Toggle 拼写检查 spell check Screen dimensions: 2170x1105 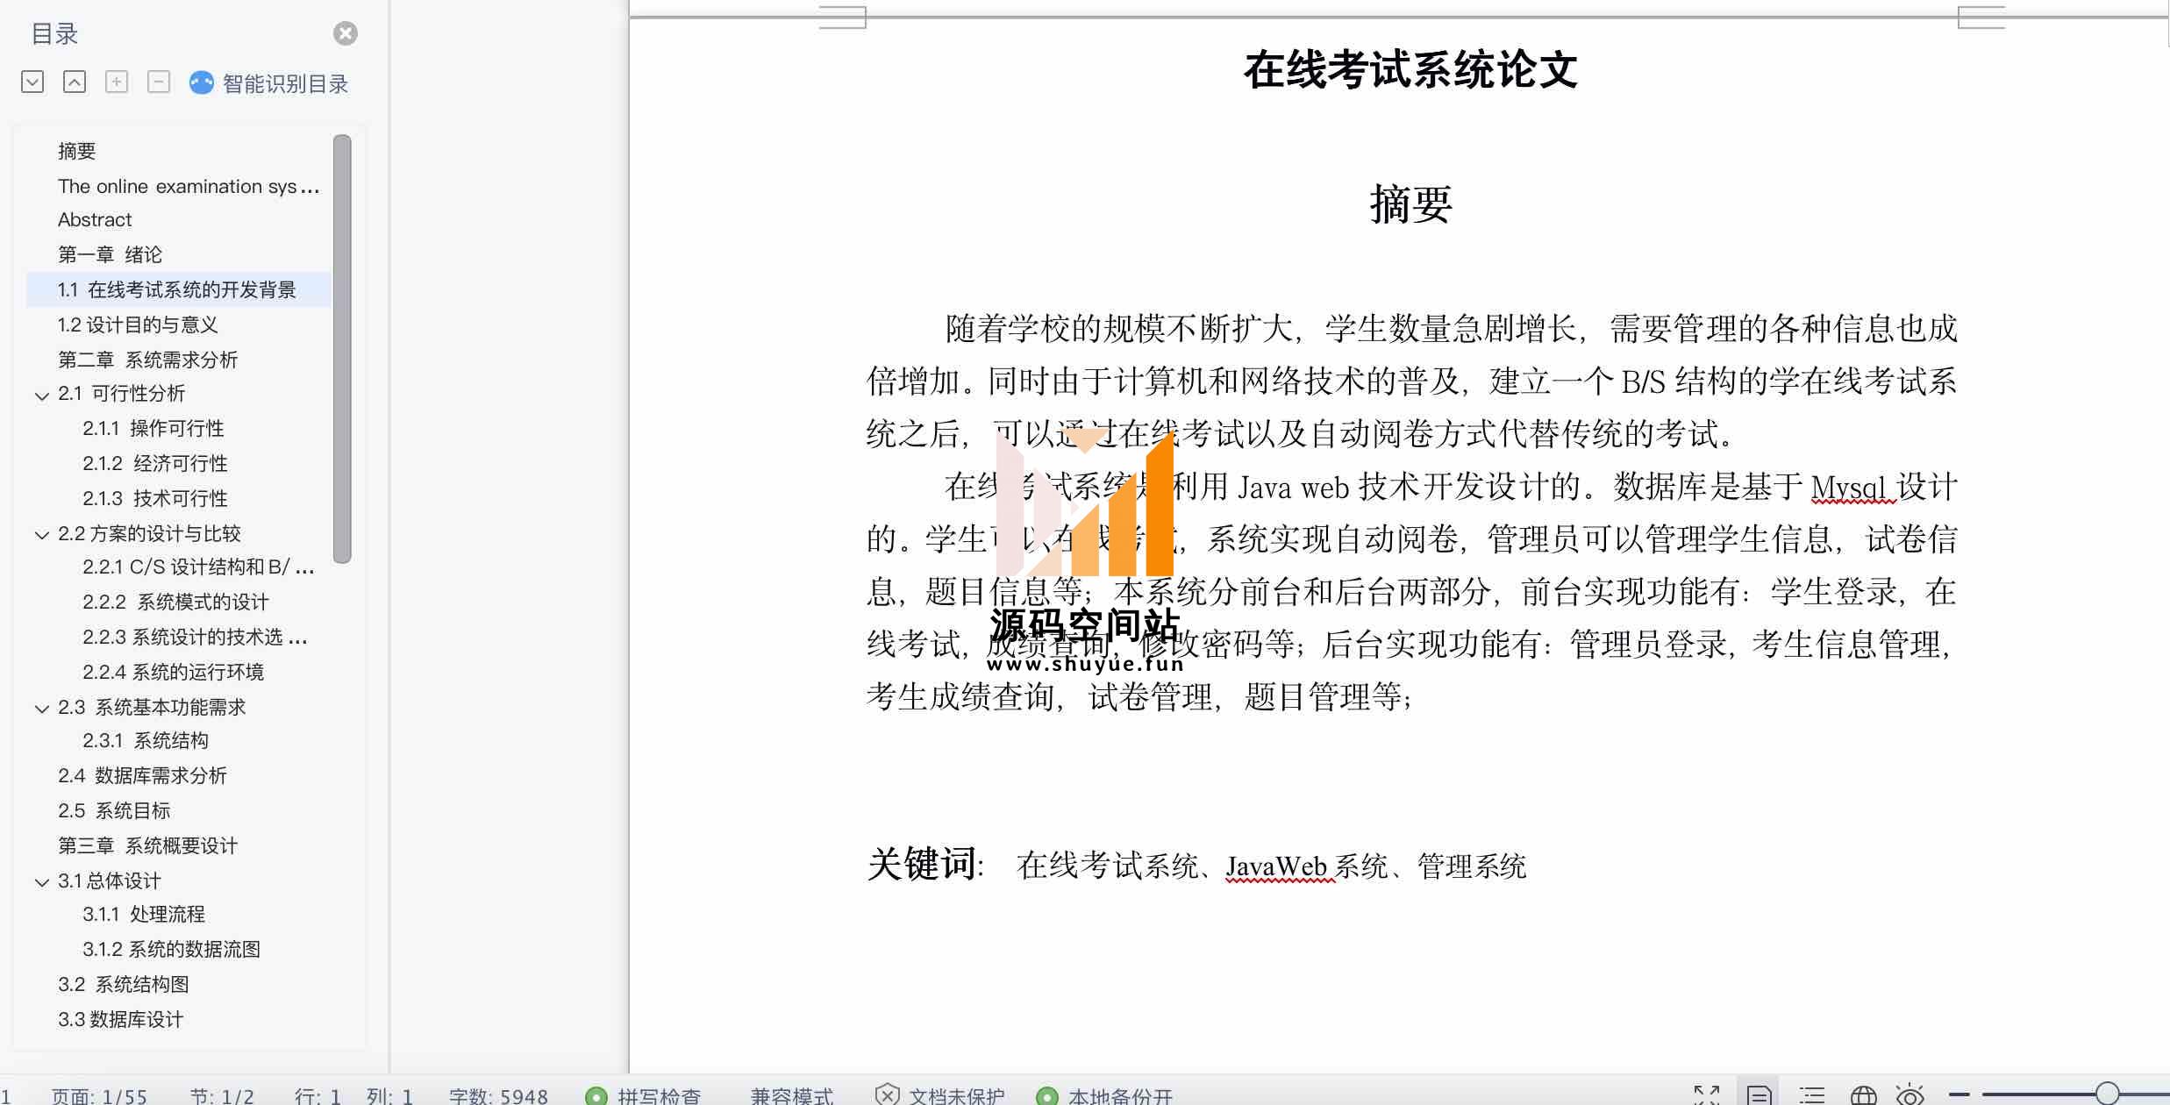tap(645, 1095)
